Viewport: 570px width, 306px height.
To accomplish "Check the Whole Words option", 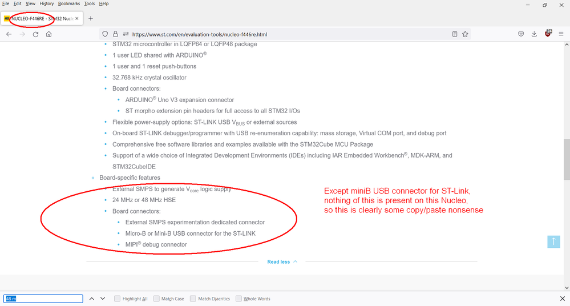I will [239, 299].
